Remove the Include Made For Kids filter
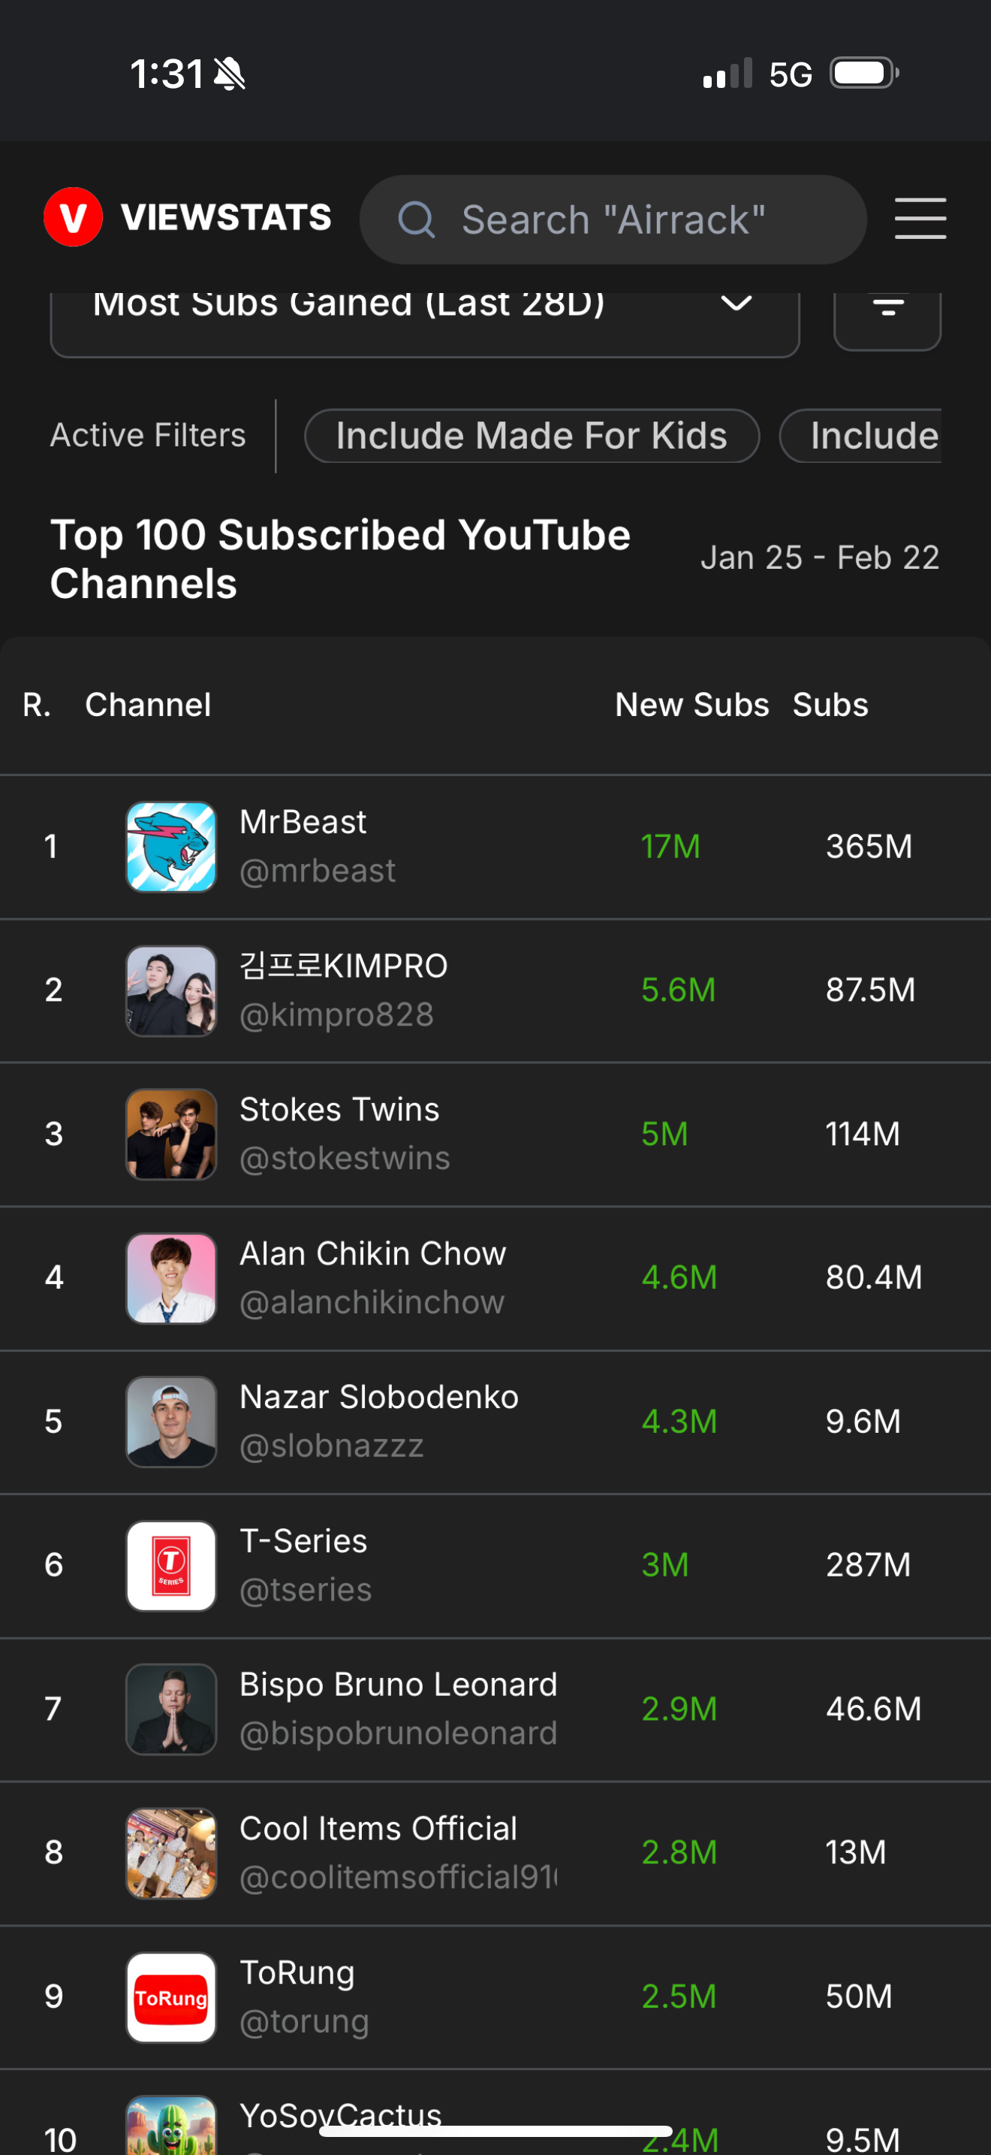The height and width of the screenshot is (2155, 991). click(x=532, y=436)
